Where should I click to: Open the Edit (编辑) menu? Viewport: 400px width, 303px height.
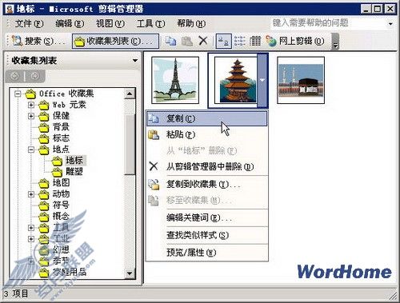70,23
